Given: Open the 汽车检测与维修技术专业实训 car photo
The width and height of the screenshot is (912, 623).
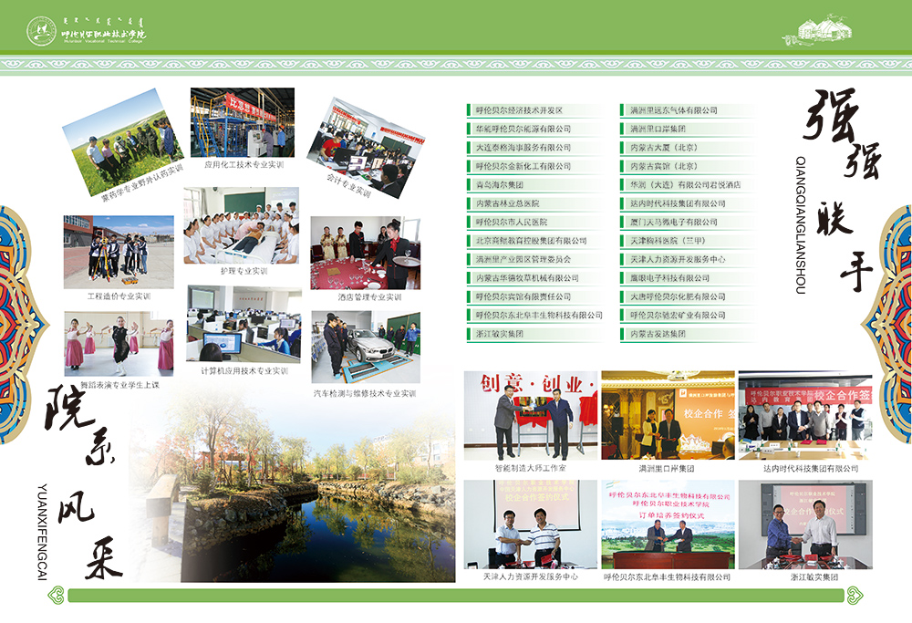Looking at the screenshot, I should (365, 347).
